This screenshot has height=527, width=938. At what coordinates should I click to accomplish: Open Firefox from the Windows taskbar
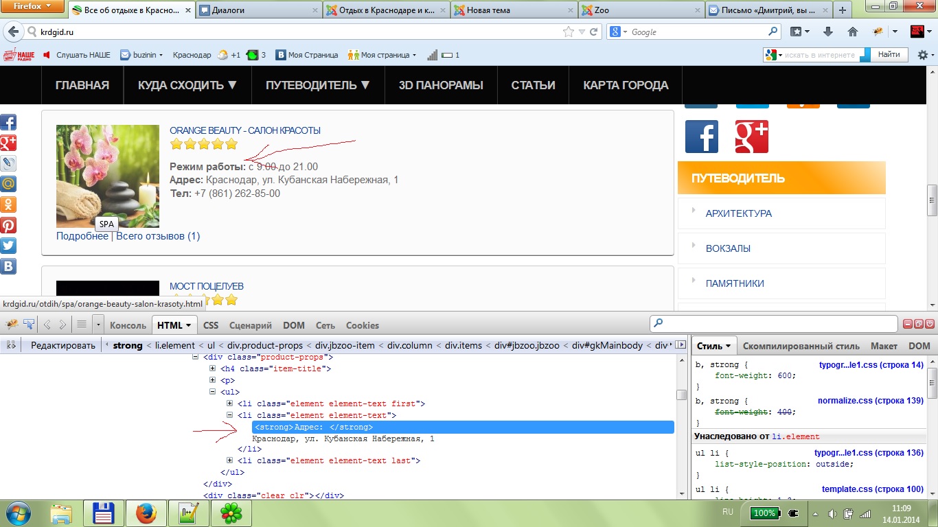[x=146, y=513]
